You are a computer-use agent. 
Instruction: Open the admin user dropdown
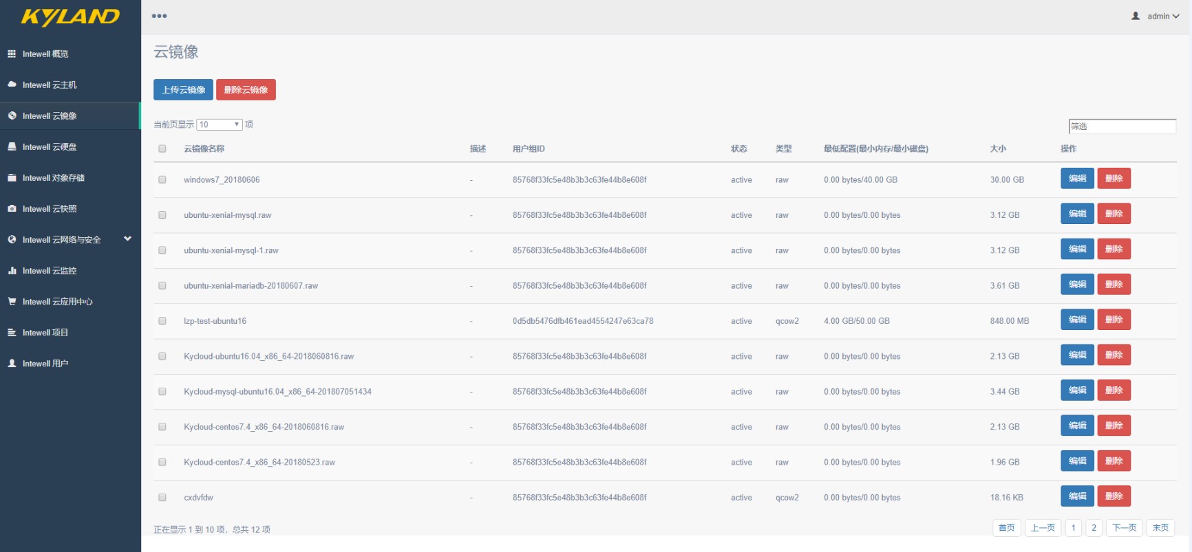point(1156,16)
